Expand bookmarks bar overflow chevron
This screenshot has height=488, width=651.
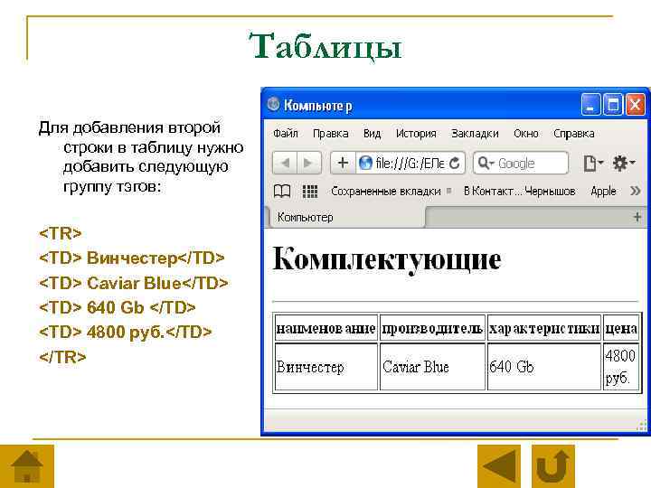click(x=636, y=191)
